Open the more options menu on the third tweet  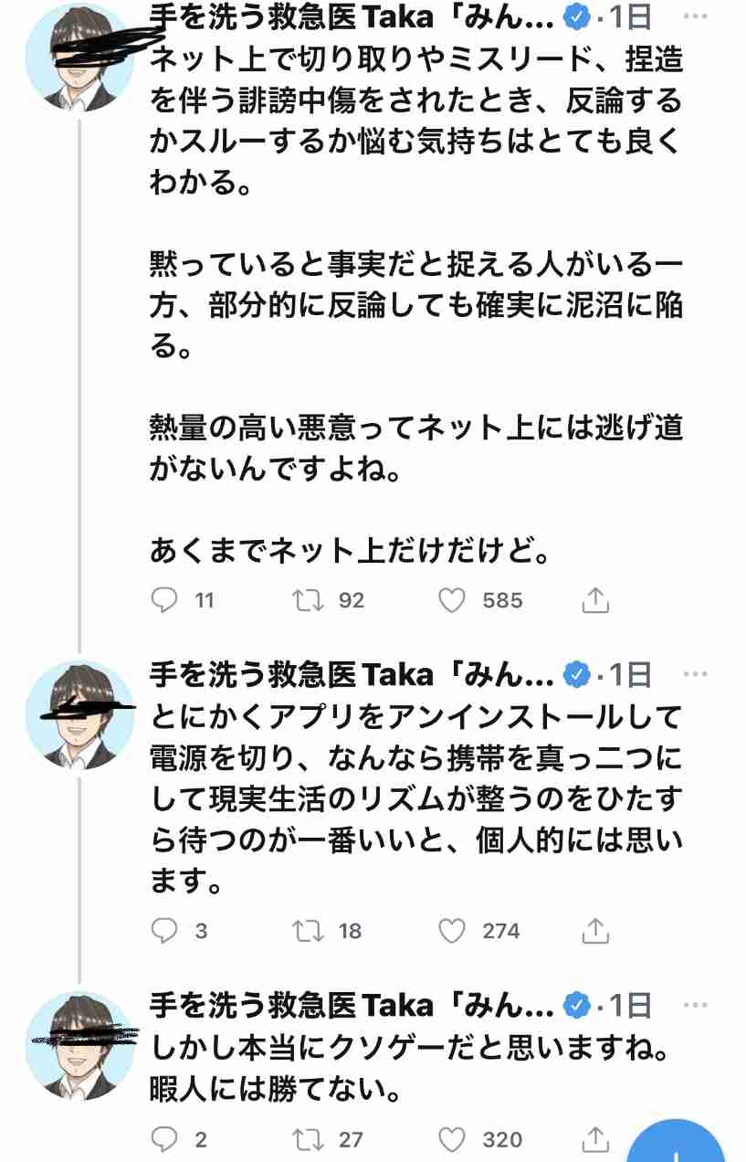[x=697, y=1005]
